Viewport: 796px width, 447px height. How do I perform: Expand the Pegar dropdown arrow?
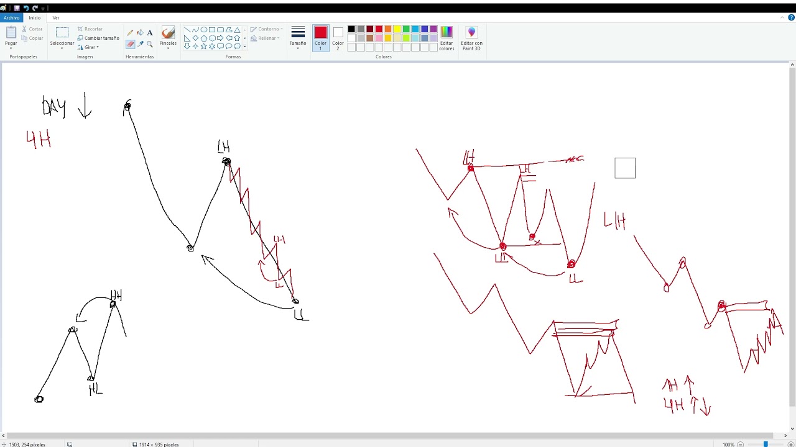coord(11,48)
